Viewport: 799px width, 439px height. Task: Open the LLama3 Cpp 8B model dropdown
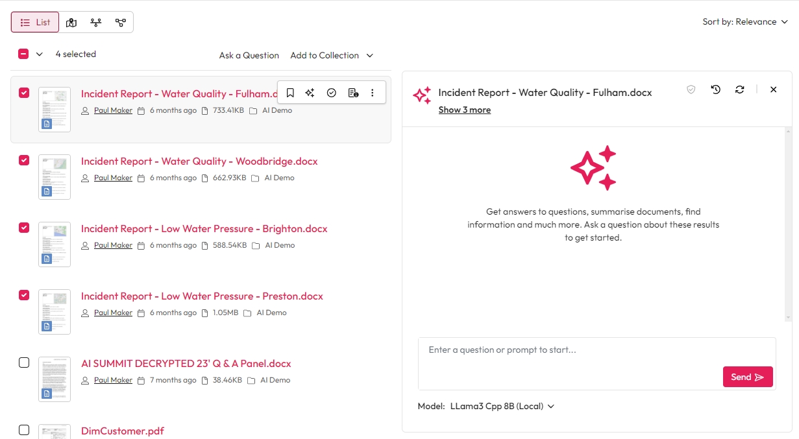coord(502,407)
